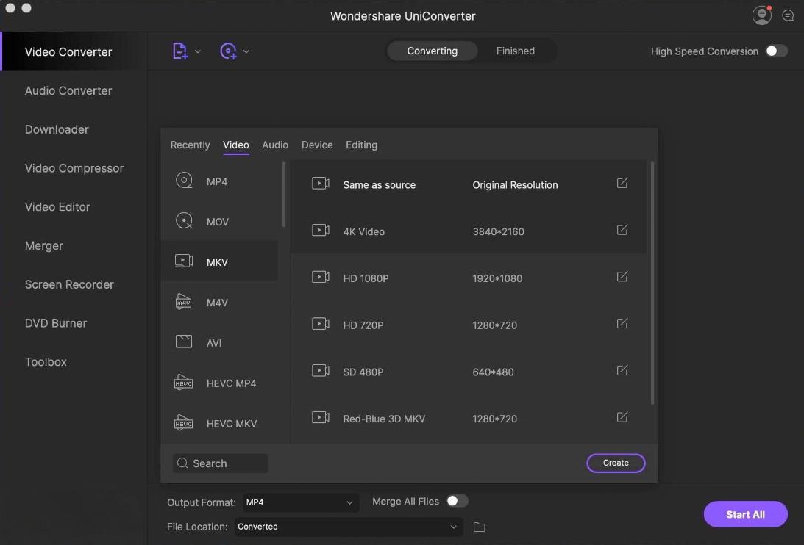The image size is (804, 545).
Task: Click format list scrollbar
Action: click(283, 194)
